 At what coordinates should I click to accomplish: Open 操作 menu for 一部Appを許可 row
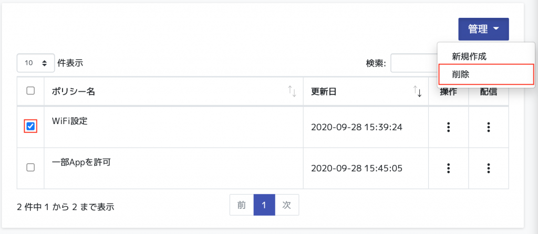tap(448, 169)
